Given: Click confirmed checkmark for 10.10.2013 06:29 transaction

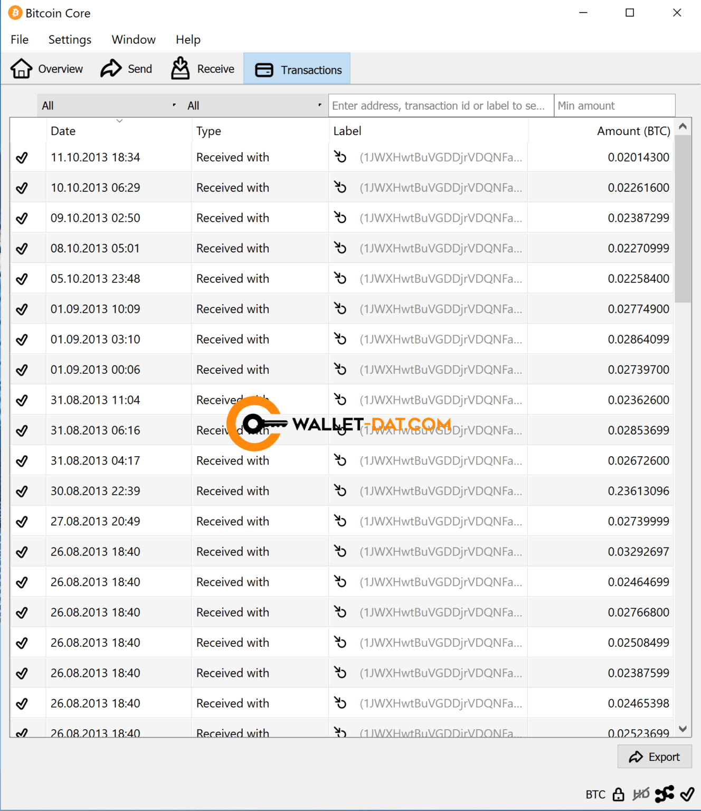Looking at the screenshot, I should click(x=22, y=188).
